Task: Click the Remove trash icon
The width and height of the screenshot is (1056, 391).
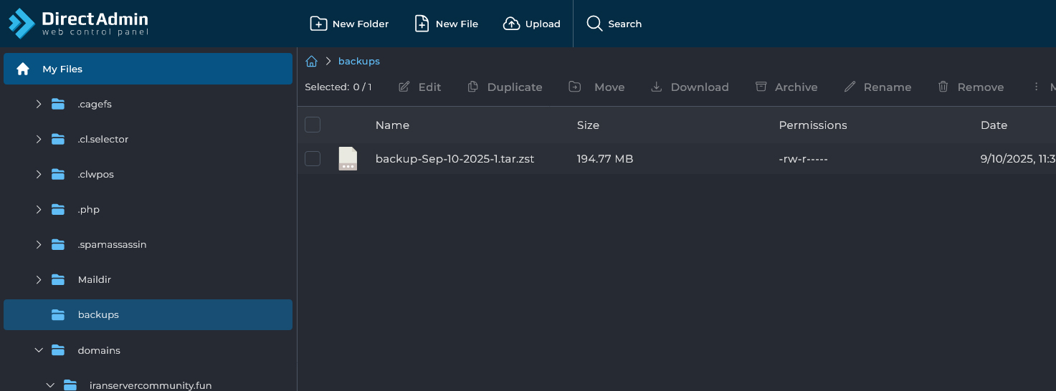Action: click(943, 87)
